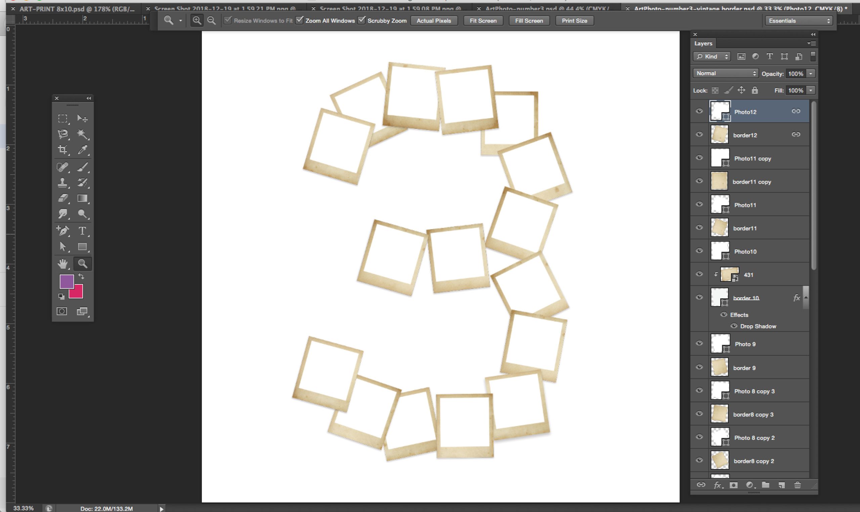Screen dimensions: 860x512
Task: Hide the border12 layer
Action: tap(699, 135)
